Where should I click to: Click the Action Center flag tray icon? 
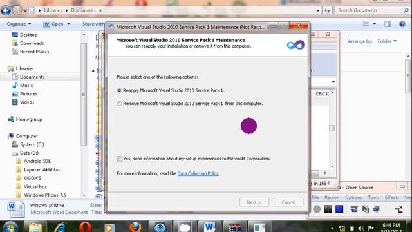tap(371, 228)
